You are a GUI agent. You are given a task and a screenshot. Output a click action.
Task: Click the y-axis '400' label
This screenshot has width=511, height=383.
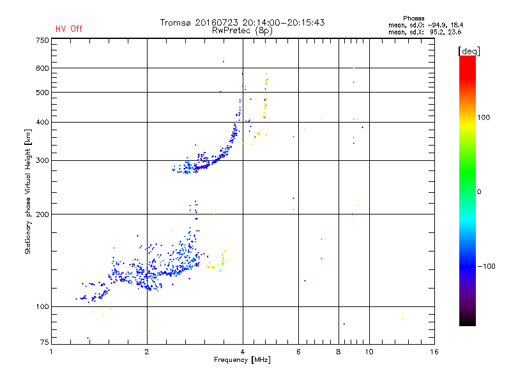(x=43, y=122)
